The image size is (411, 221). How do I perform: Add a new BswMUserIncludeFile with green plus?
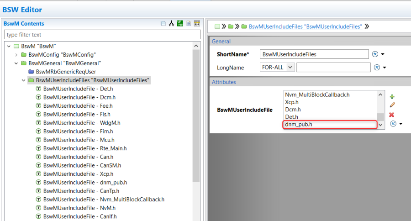pos(392,97)
